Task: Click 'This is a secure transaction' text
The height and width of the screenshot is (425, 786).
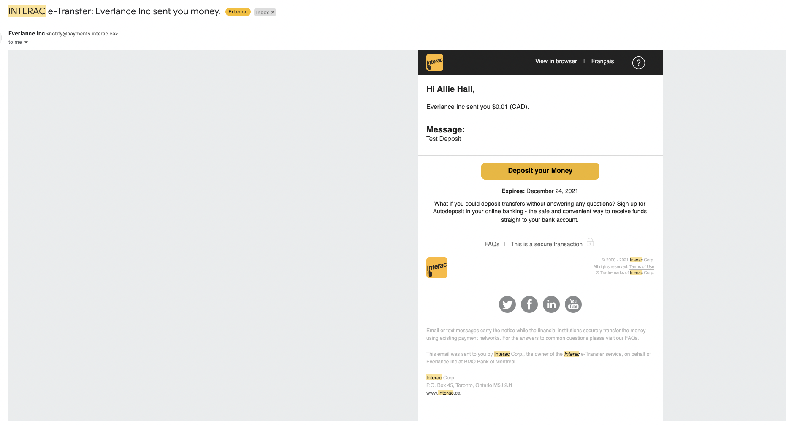Action: click(x=546, y=244)
